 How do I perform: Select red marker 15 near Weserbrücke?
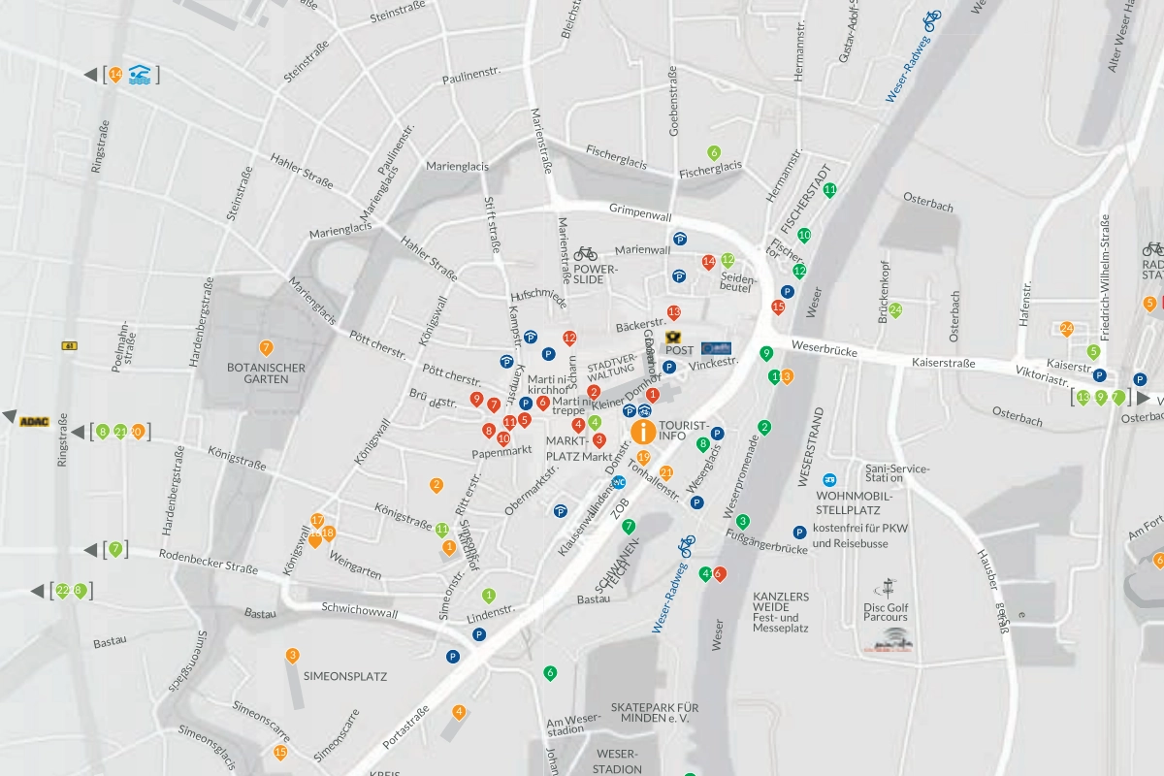[x=778, y=307]
